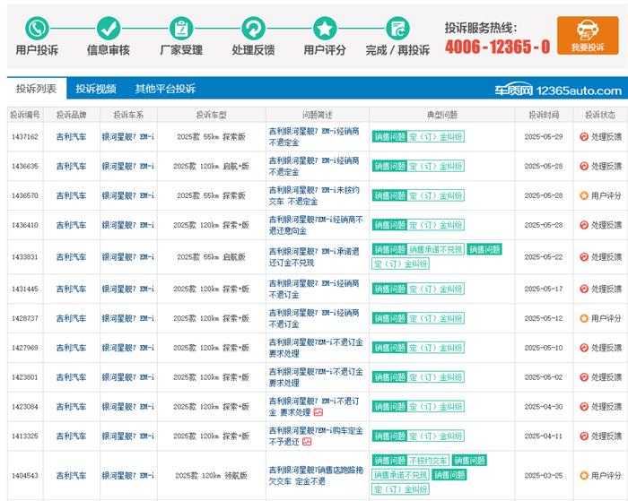Image resolution: width=628 pixels, height=501 pixels.
Task: Click complaint number 1436410
Action: coord(25,225)
